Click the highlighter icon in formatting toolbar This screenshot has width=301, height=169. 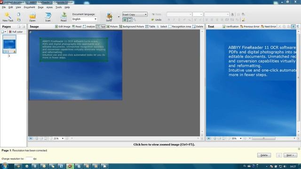tap(244, 20)
